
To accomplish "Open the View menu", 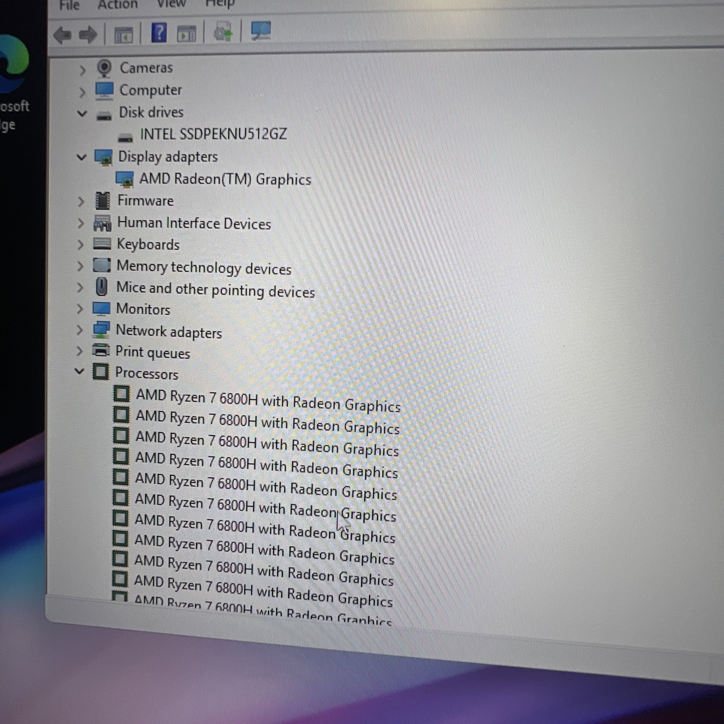I will coord(171,4).
